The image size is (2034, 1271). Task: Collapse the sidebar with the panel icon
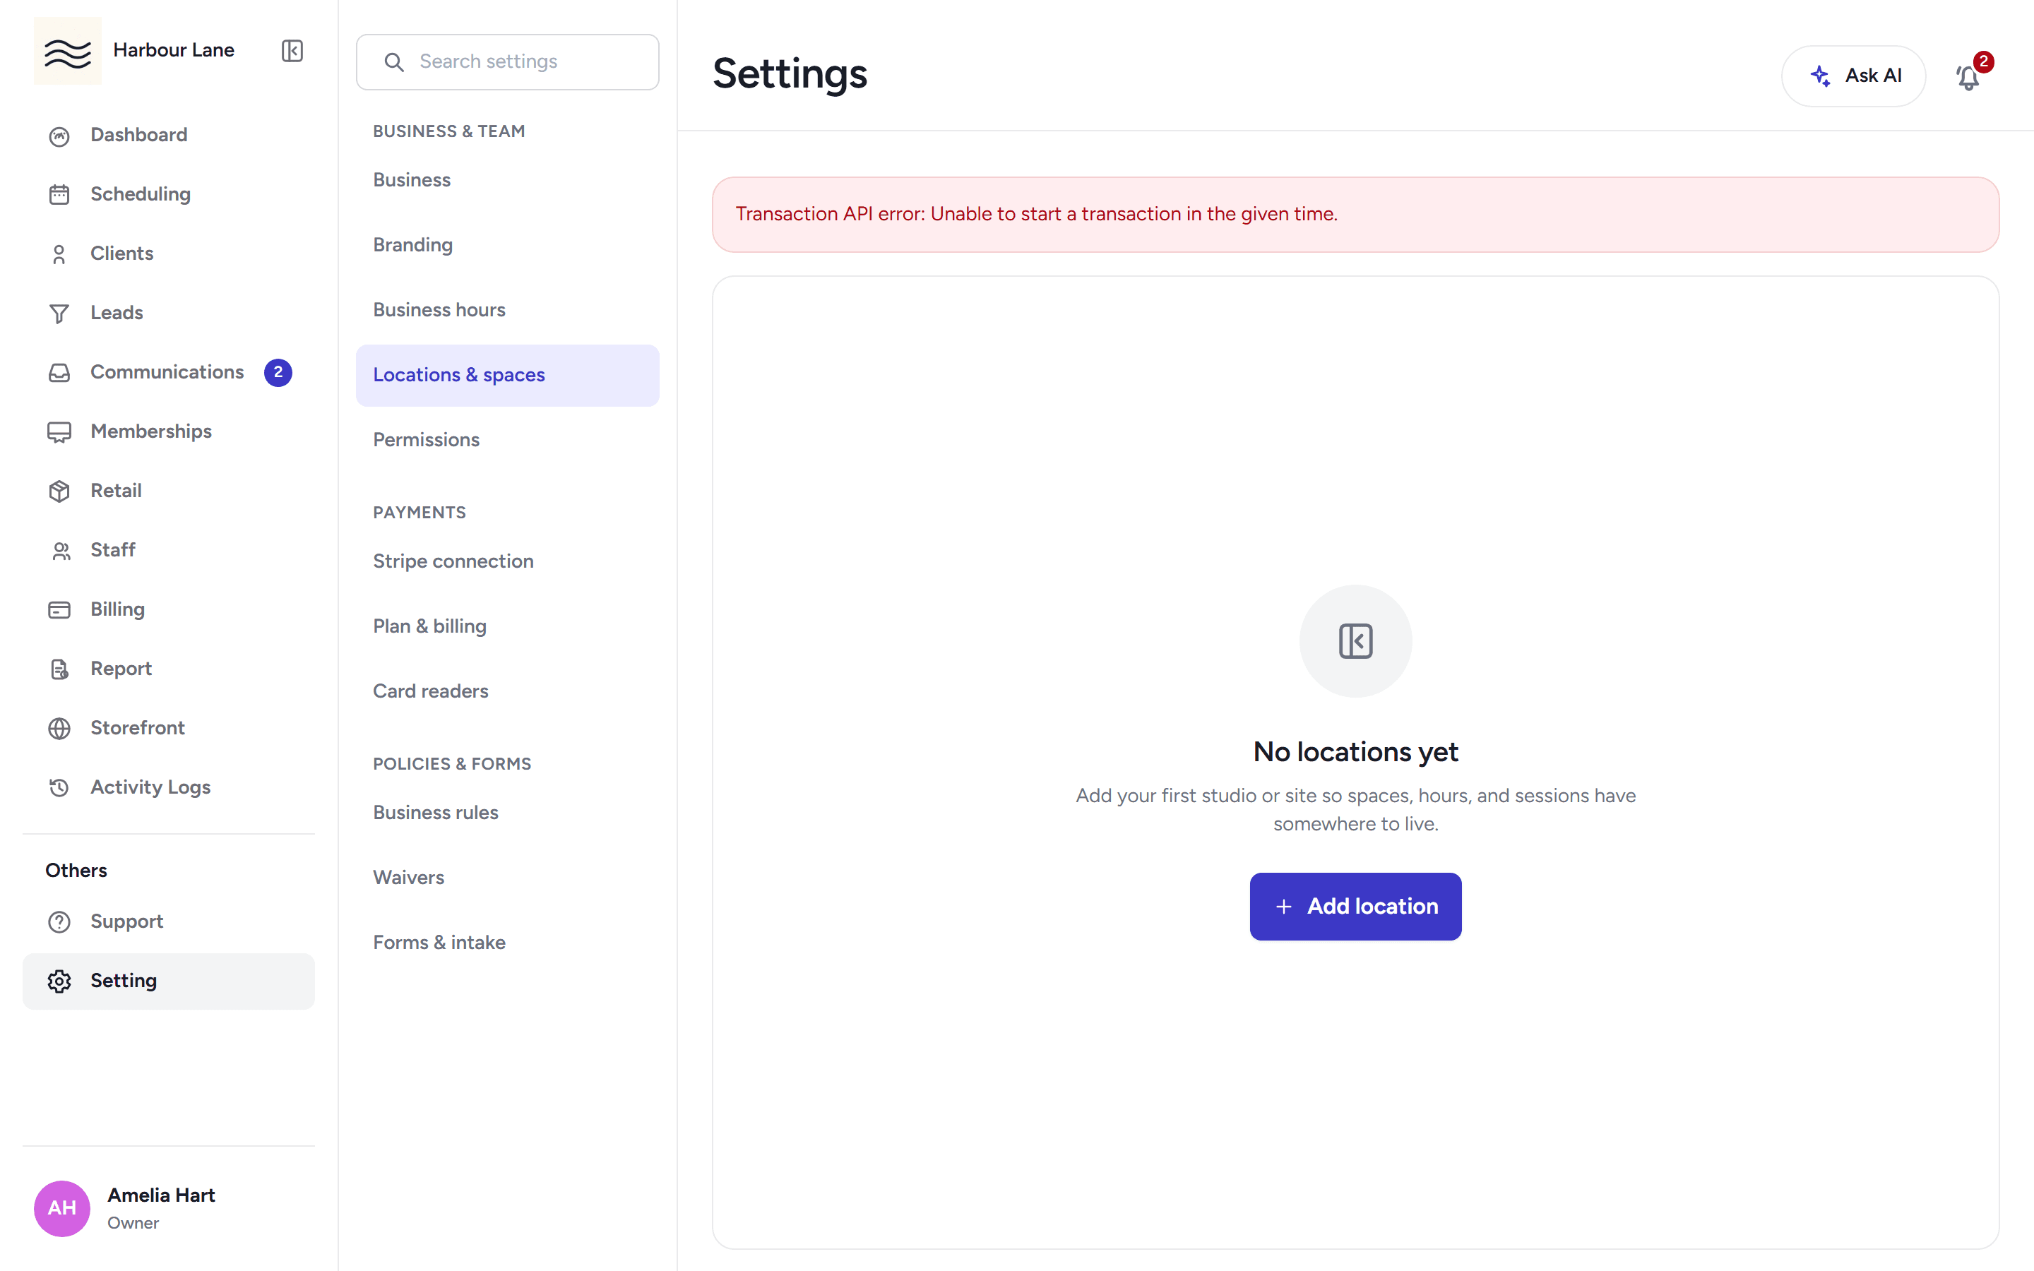click(292, 50)
